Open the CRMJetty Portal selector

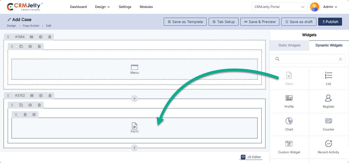click(279, 7)
